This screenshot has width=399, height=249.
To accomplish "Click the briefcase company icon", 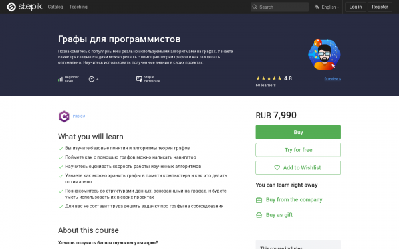I will tap(259, 200).
